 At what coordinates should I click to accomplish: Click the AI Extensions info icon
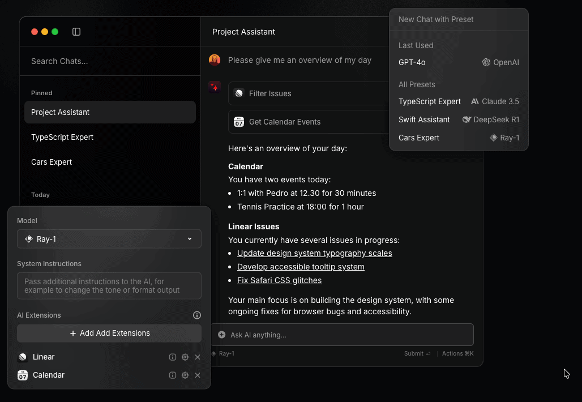[196, 315]
